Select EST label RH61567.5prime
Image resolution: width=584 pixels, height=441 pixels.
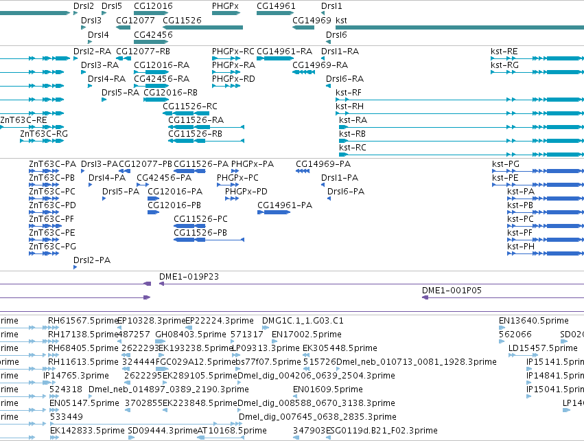click(82, 321)
